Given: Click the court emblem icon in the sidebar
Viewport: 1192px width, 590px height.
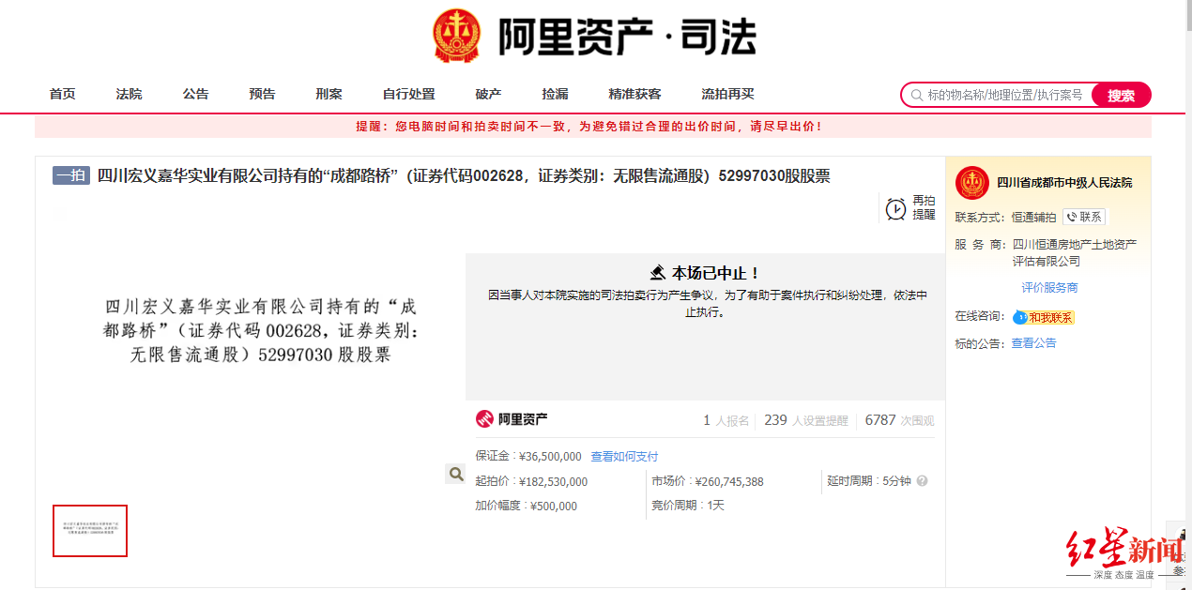Looking at the screenshot, I should click(x=972, y=183).
